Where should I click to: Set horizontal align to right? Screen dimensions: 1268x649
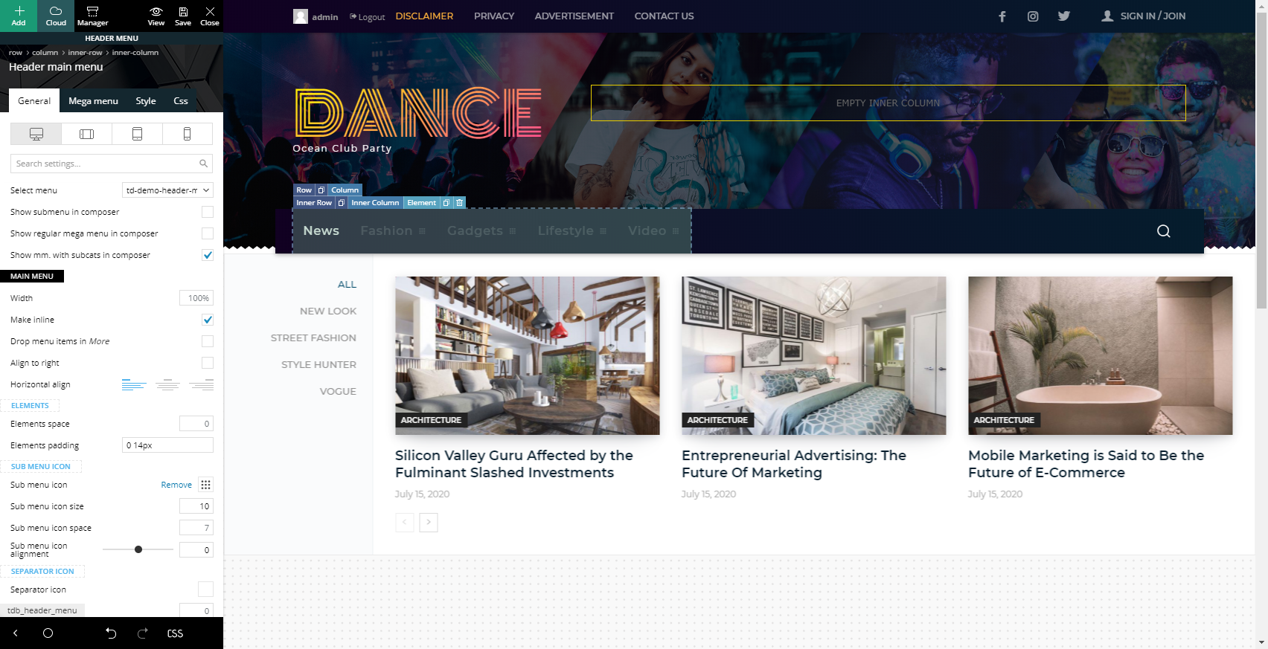[x=201, y=384]
